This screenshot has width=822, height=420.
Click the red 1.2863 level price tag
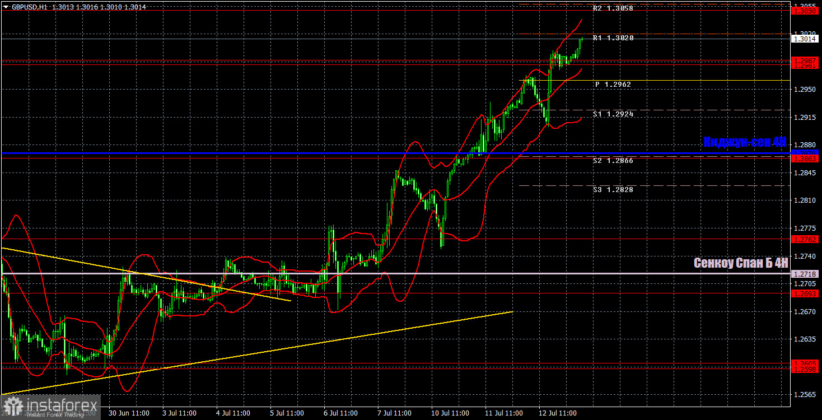[x=805, y=158]
